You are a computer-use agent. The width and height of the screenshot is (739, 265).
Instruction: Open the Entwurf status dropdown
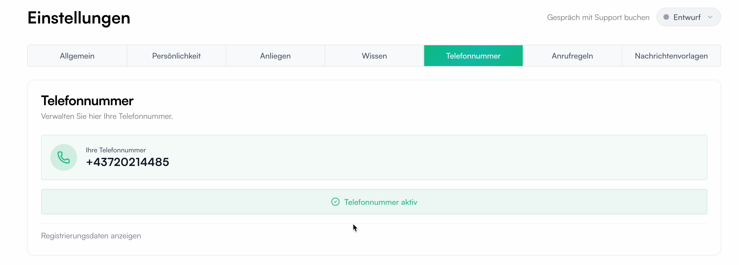[x=689, y=17]
